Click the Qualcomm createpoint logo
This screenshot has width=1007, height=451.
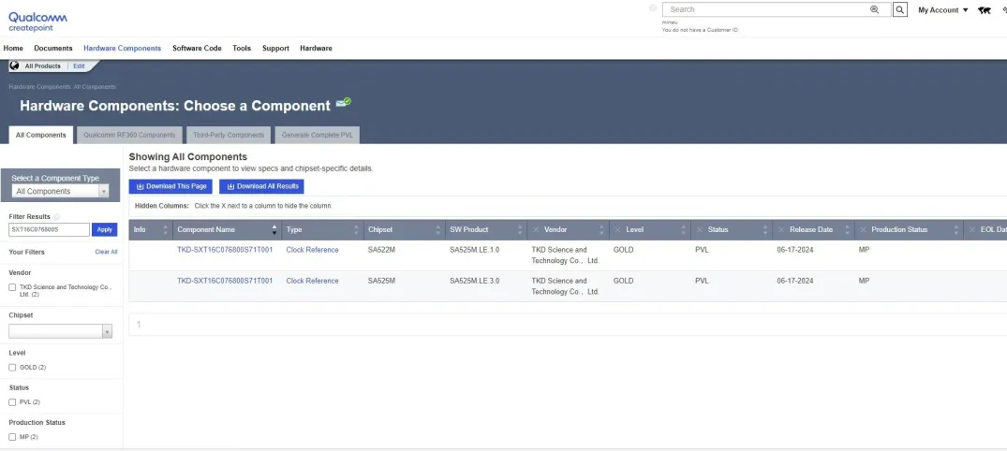(x=37, y=22)
